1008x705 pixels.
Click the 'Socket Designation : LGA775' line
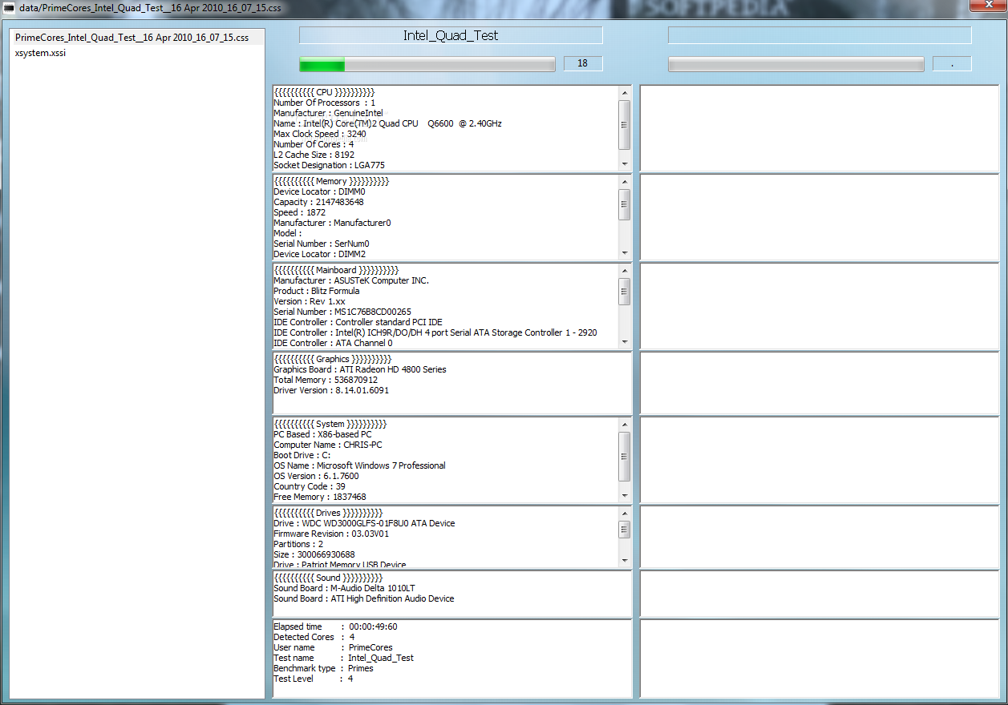coord(329,165)
